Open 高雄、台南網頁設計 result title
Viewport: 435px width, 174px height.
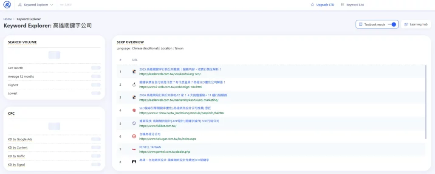point(174,160)
